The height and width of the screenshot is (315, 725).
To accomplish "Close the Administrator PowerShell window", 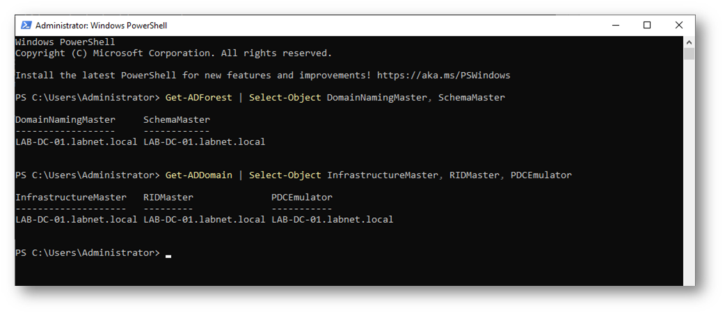I will pyautogui.click(x=679, y=26).
